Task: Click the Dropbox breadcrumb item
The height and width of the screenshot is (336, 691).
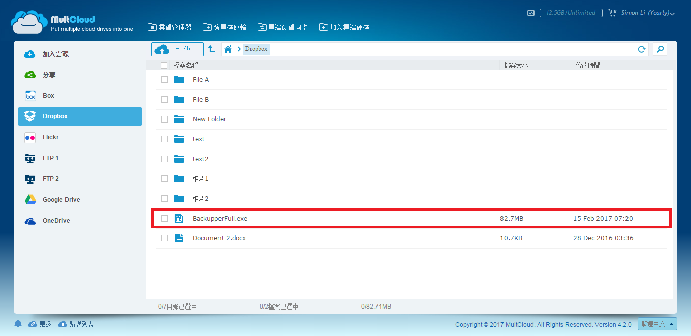Action: pyautogui.click(x=256, y=49)
